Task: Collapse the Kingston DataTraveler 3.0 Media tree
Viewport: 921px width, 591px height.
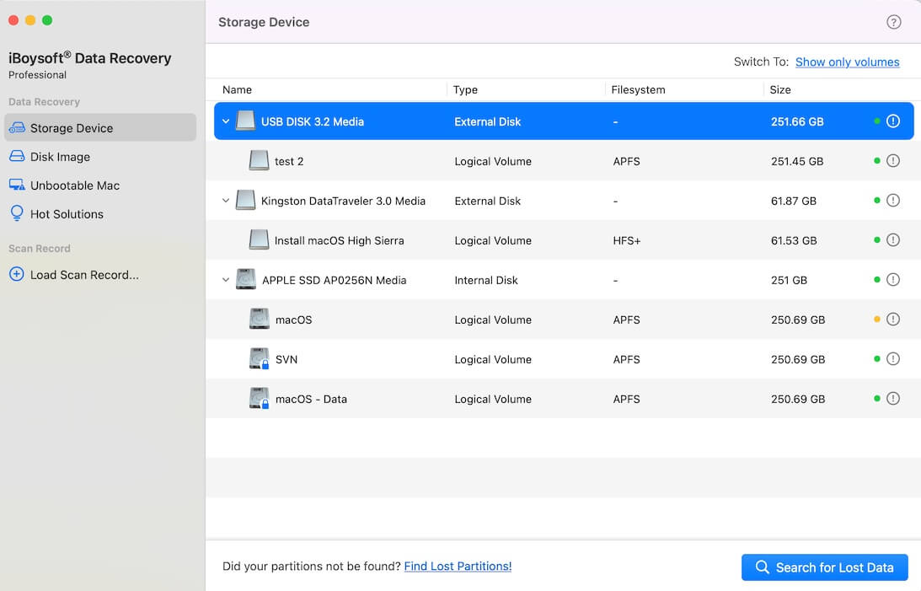Action: [226, 201]
